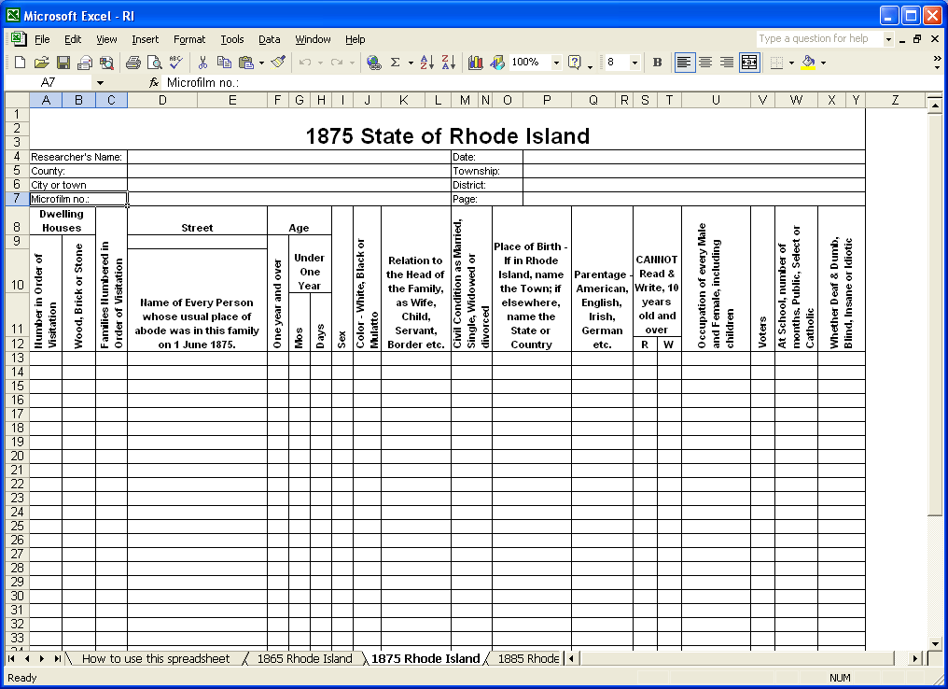
Task: Open the Chart Wizard icon
Action: point(475,63)
